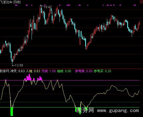The width and height of the screenshot is (143, 117).
Task: Click the red divider between chart and indicator
Action: [71, 69]
